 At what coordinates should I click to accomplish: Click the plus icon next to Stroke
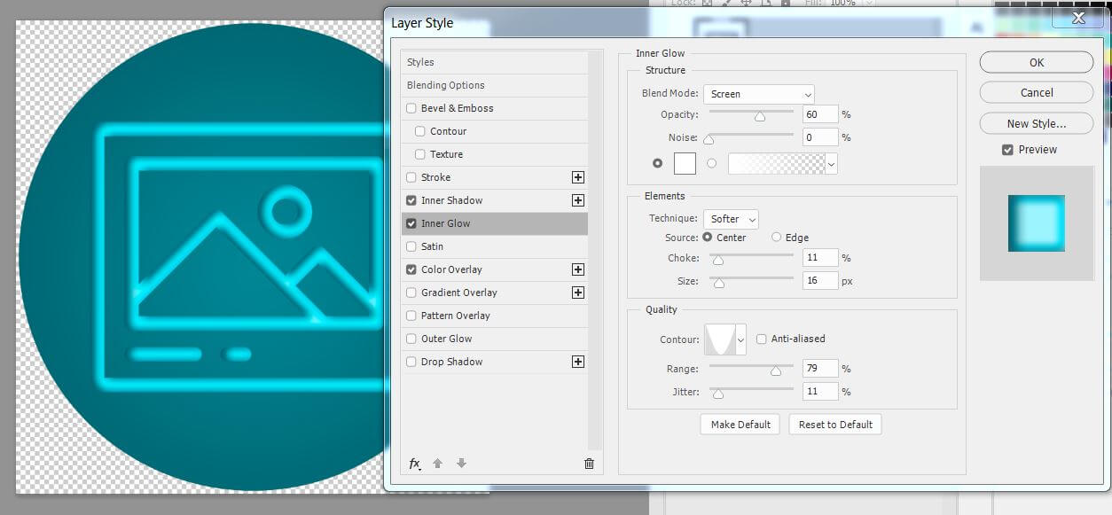pos(578,177)
